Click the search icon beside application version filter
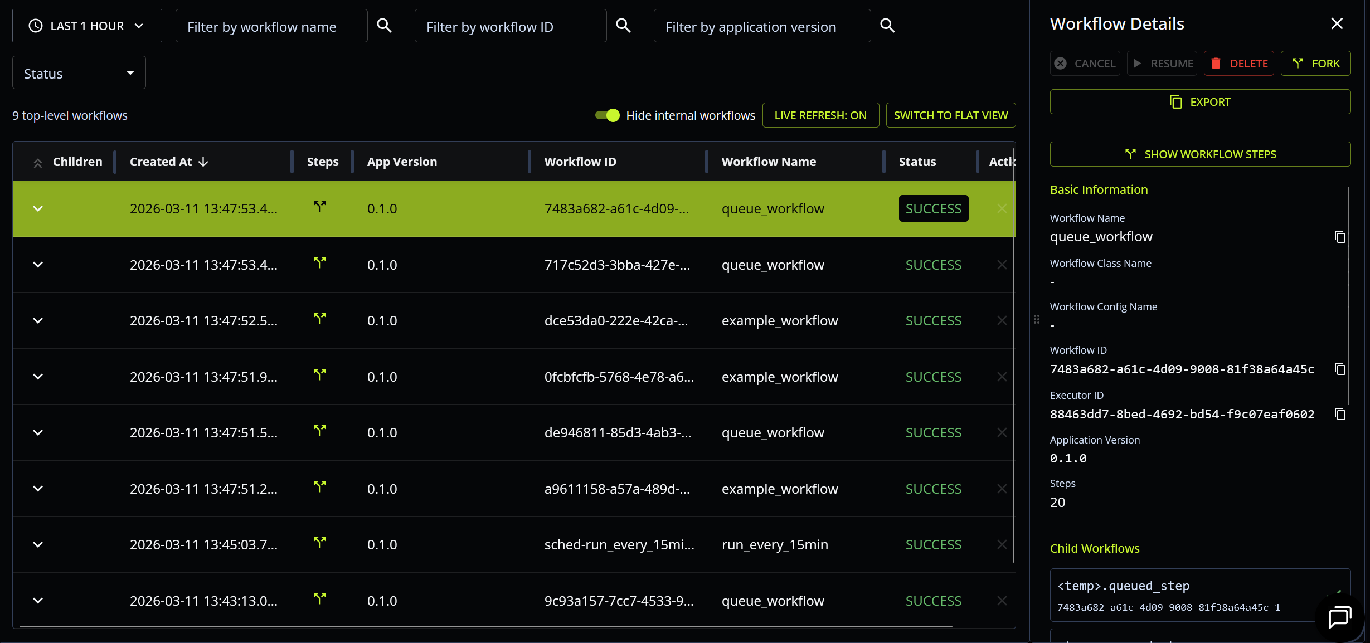This screenshot has width=1370, height=643. coord(887,26)
